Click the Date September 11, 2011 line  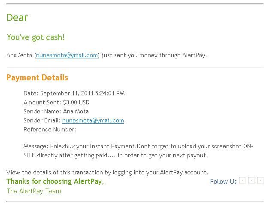[x=74, y=93]
